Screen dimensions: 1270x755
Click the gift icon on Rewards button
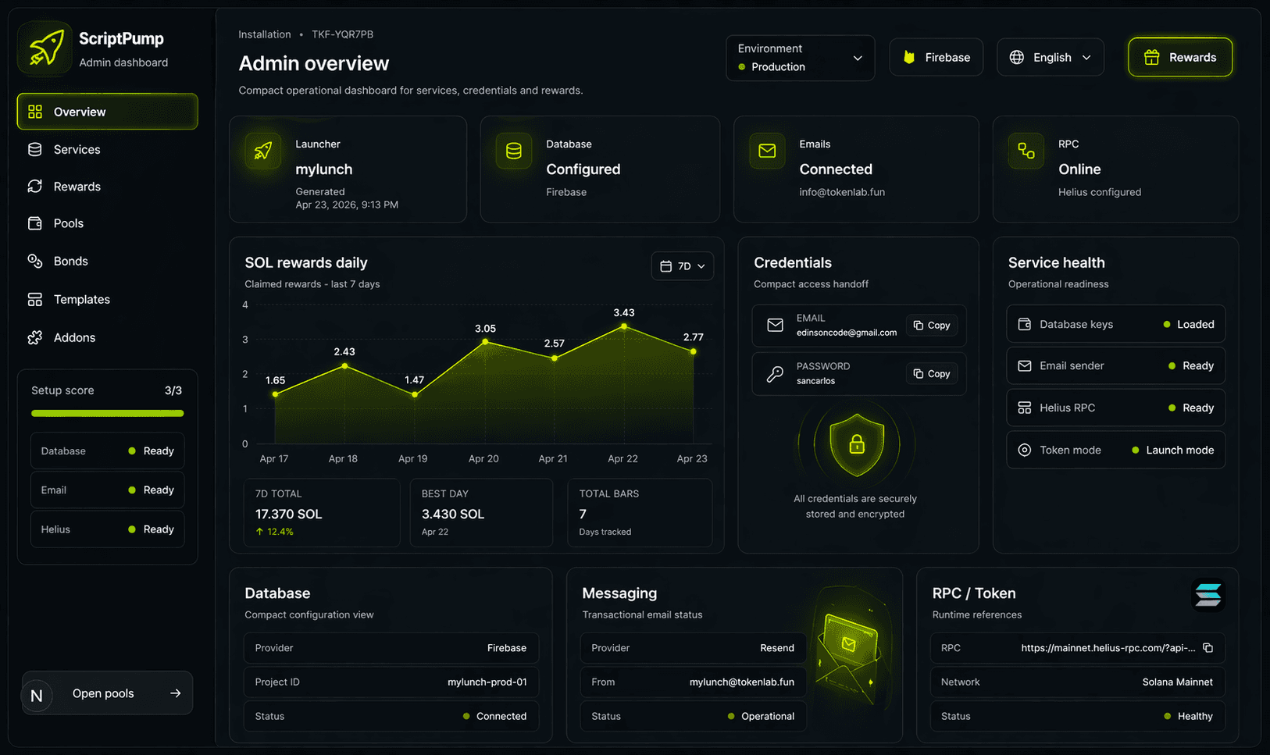coord(1151,57)
